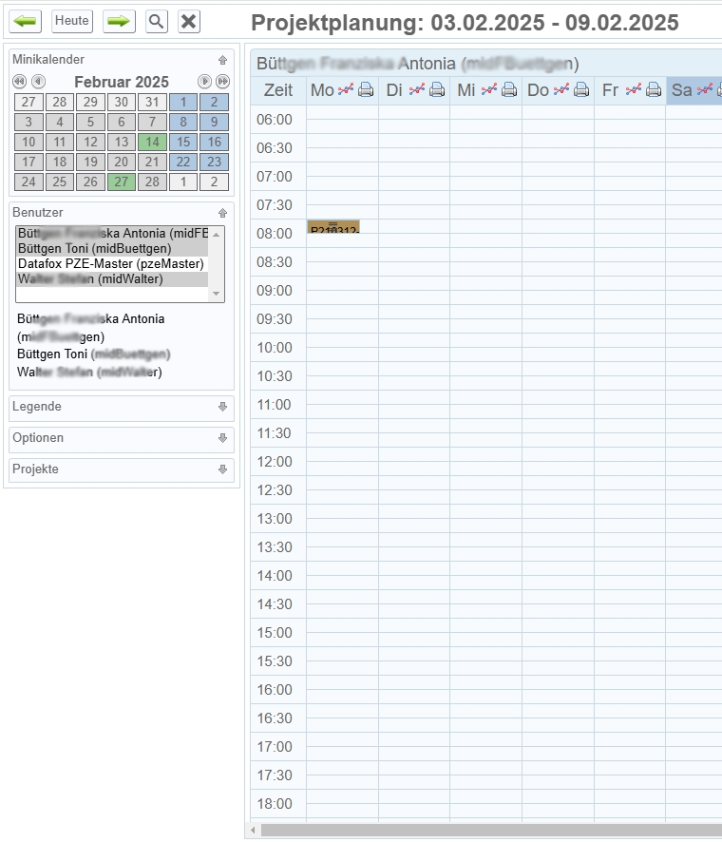The width and height of the screenshot is (722, 842).
Task: Collapse the Benutzer panel
Action: point(222,213)
